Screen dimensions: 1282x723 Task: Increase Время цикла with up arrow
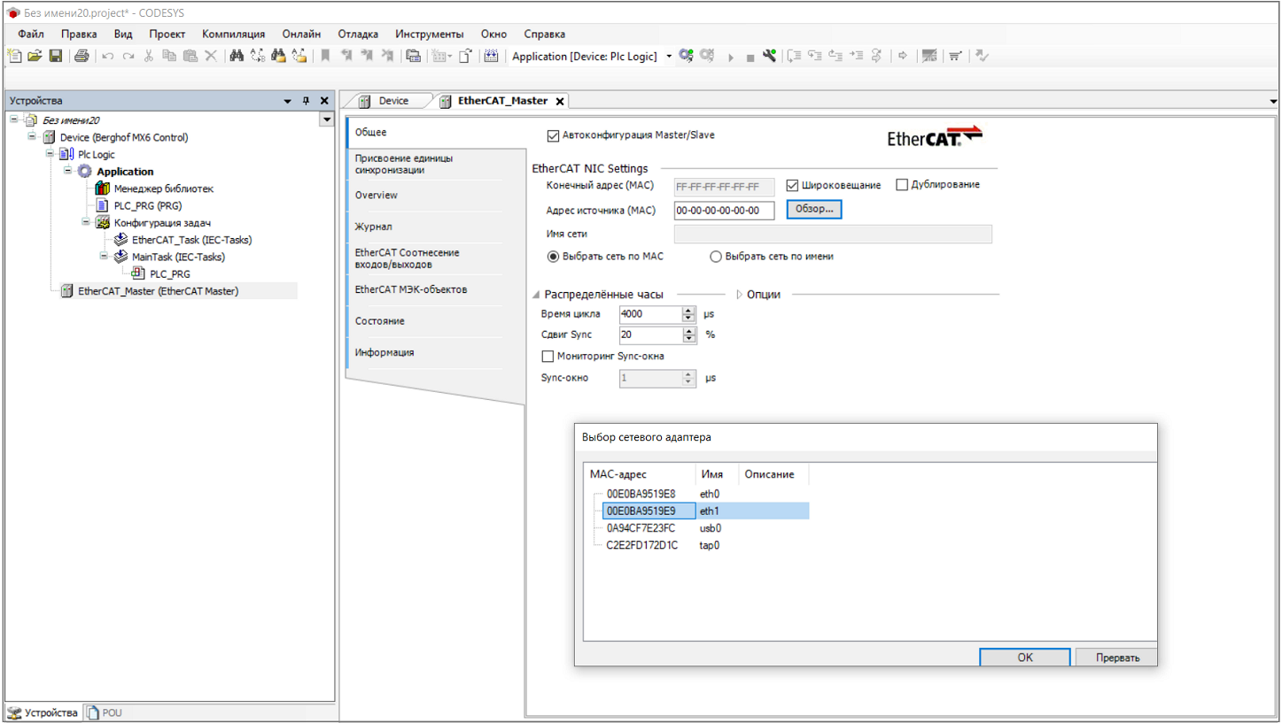pos(688,310)
